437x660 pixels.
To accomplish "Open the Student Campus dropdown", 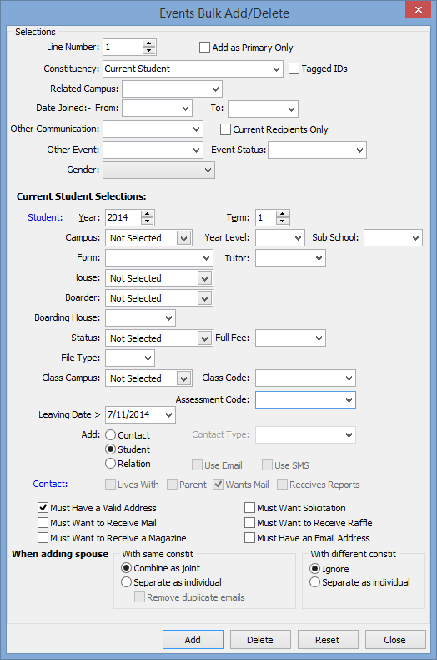I will point(184,238).
